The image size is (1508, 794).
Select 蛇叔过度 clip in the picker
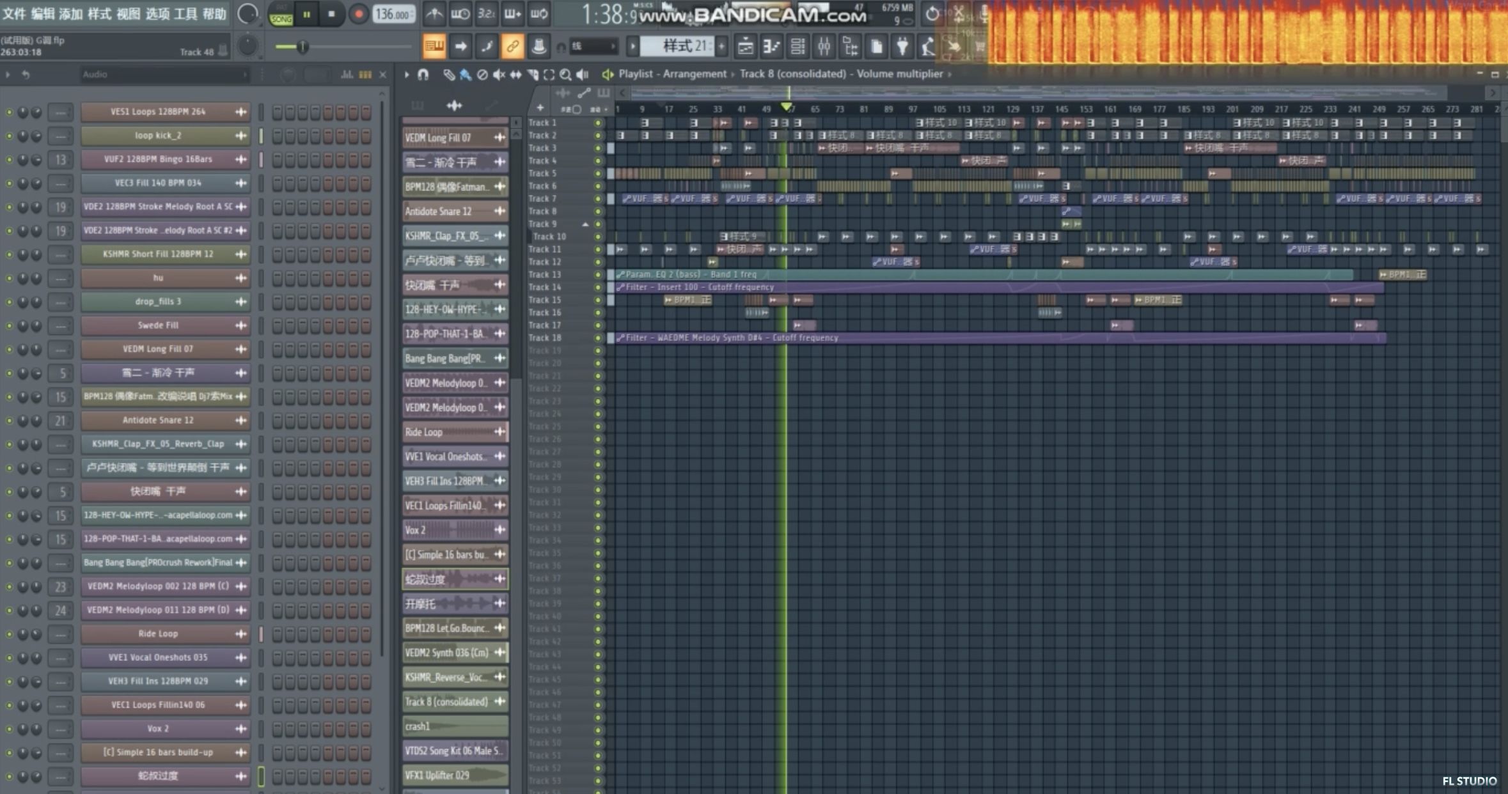click(x=455, y=579)
